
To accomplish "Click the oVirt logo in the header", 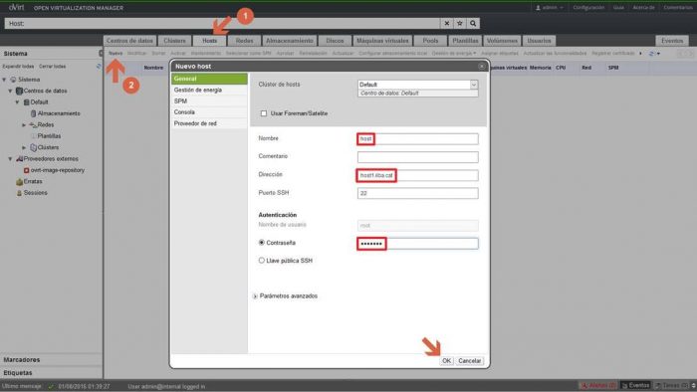I will (17, 7).
